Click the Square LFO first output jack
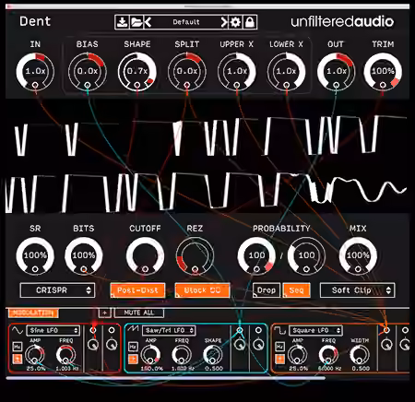The height and width of the screenshot is (402, 415). coord(386,330)
